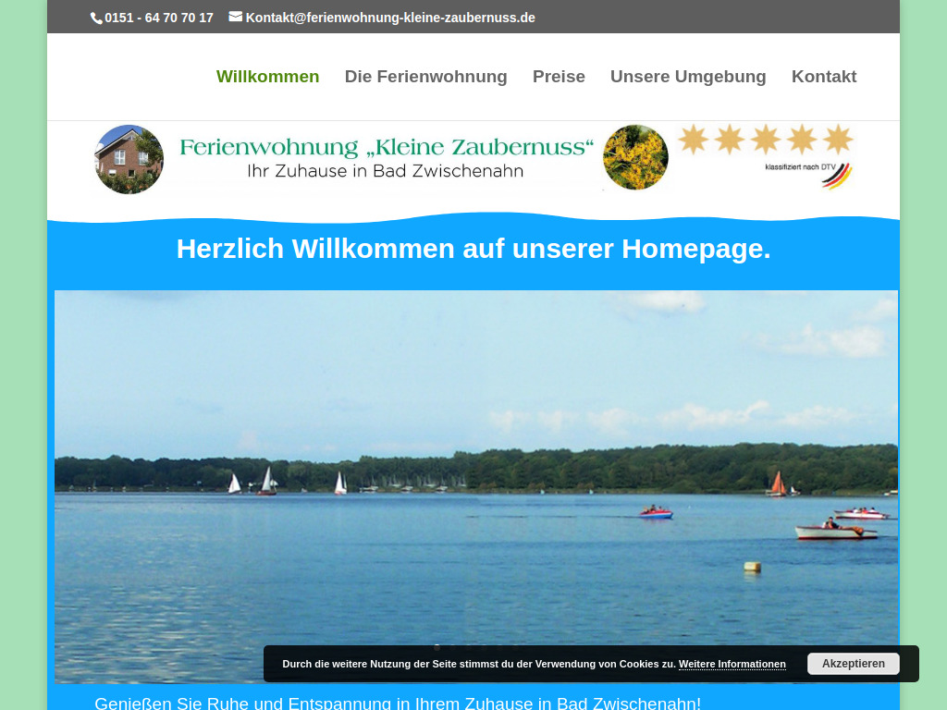Viewport: 947px width, 710px height.
Task: Accept cookies via the 'Akzeptieren' button
Action: 853,664
